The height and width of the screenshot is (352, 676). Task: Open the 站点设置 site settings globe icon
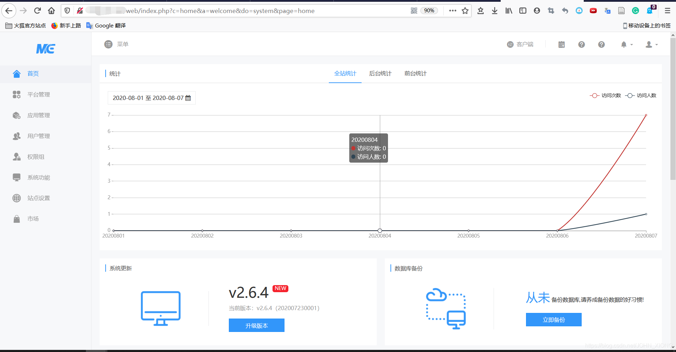point(17,198)
